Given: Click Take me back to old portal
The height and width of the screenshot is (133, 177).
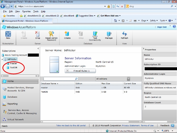Looking at the screenshot, I should pos(71,125).
